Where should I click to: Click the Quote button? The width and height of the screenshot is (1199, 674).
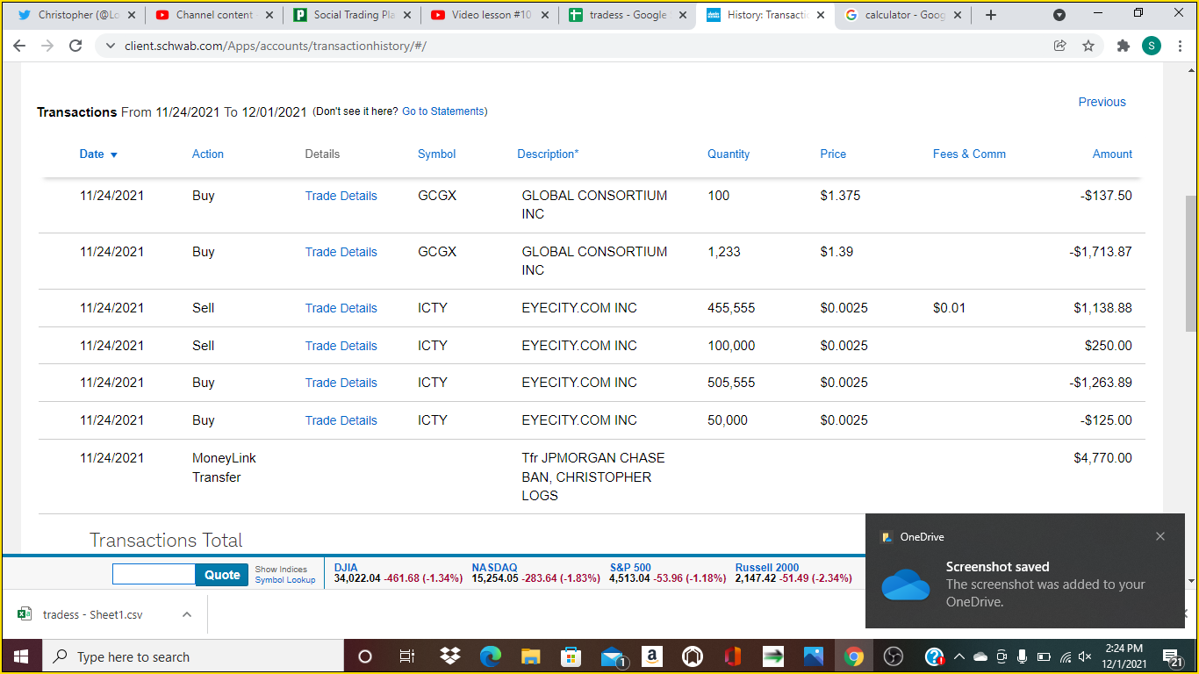pyautogui.click(x=222, y=575)
